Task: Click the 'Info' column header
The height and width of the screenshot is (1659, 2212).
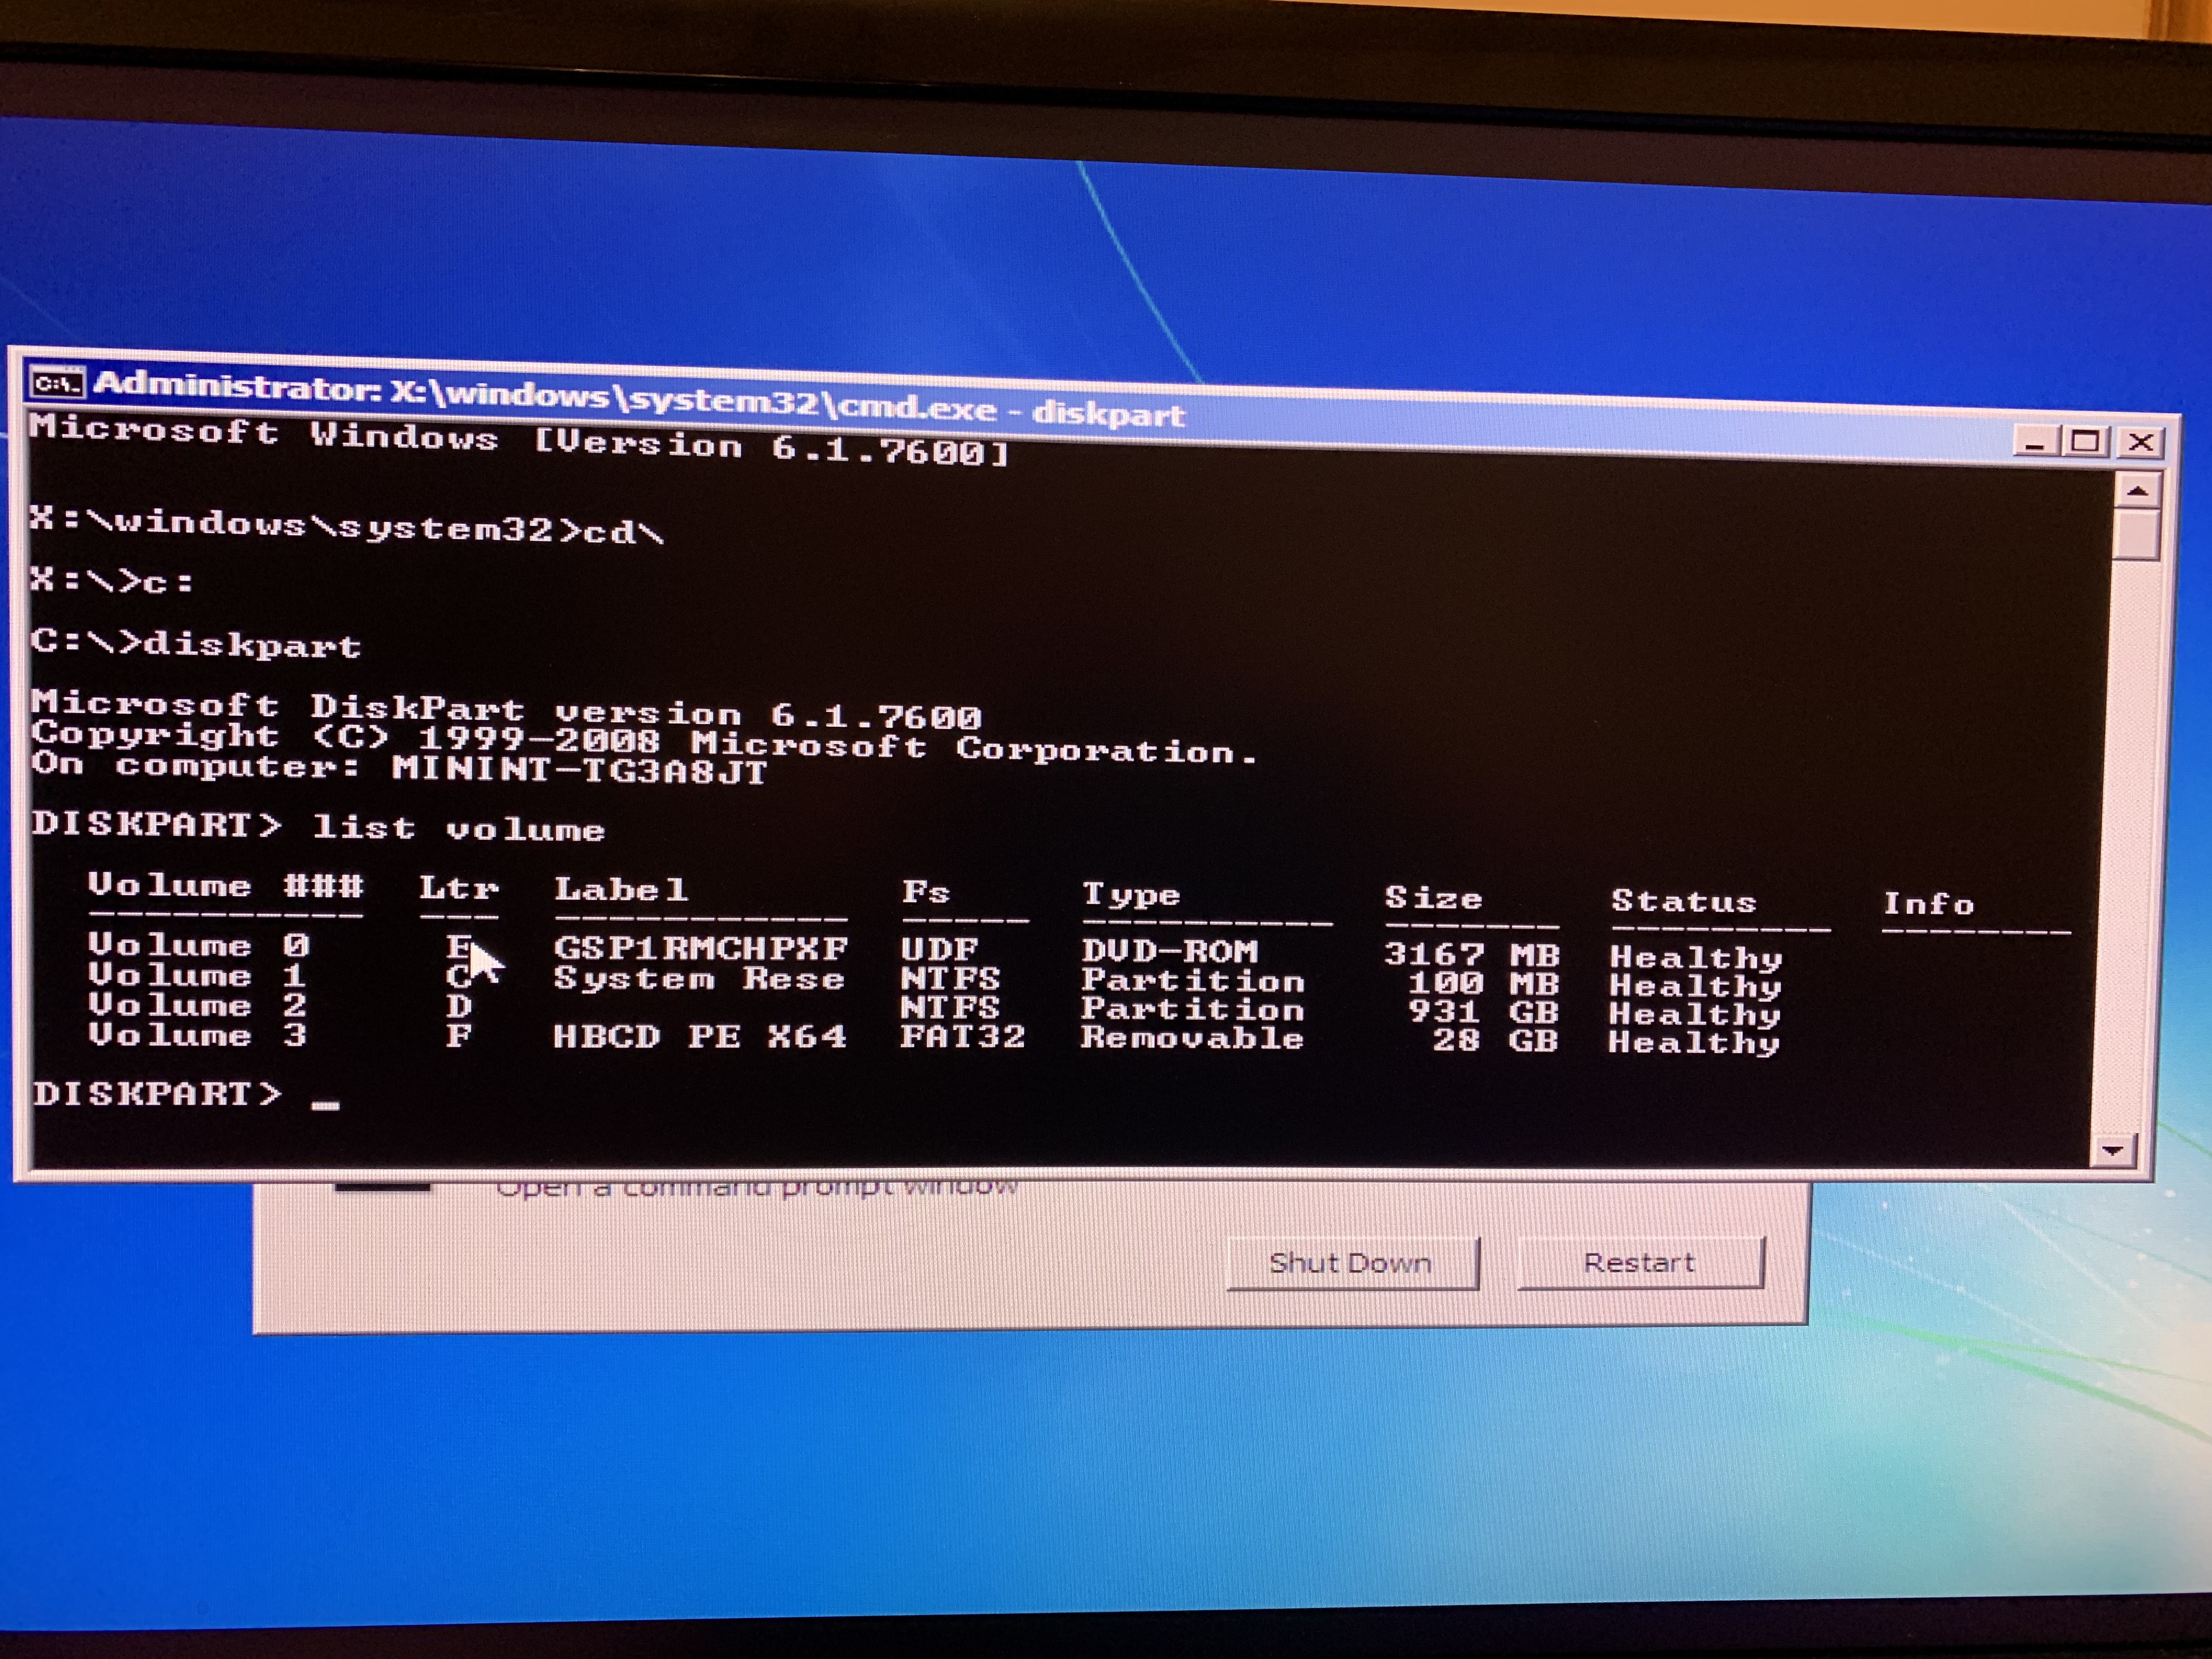Action: [x=1929, y=904]
